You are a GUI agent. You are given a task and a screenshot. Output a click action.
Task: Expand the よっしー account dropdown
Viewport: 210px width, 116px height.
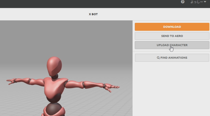click(198, 2)
